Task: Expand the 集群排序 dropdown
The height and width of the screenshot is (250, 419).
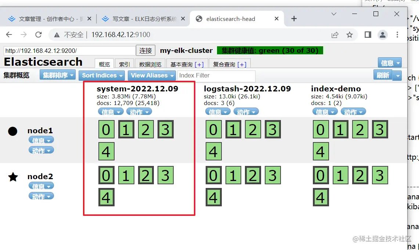Action: pyautogui.click(x=57, y=75)
